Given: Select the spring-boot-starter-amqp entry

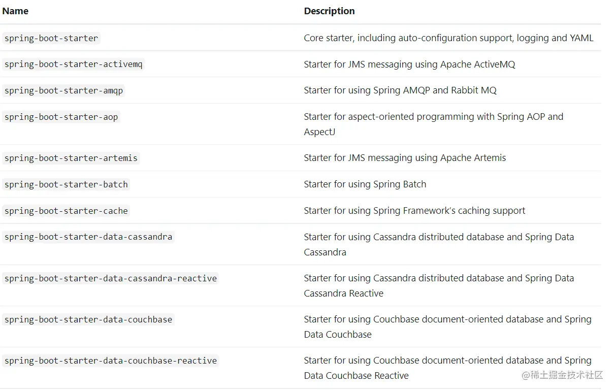Looking at the screenshot, I should tap(63, 91).
